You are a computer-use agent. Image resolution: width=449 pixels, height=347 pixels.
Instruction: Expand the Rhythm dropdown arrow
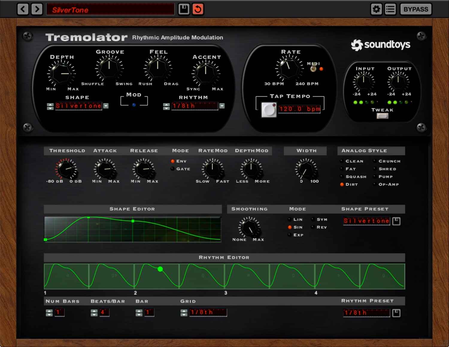coord(222,106)
